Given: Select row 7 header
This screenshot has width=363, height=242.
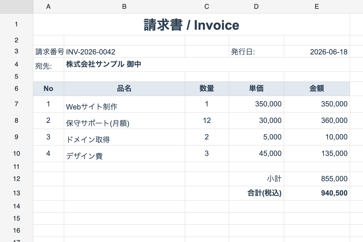Looking at the screenshot, I should (16, 104).
